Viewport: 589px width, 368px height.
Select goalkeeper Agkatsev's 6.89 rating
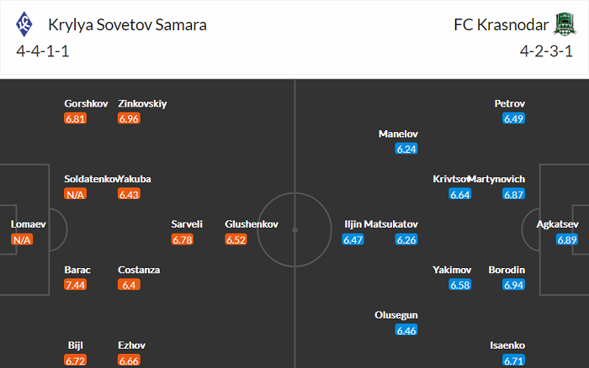pos(567,239)
